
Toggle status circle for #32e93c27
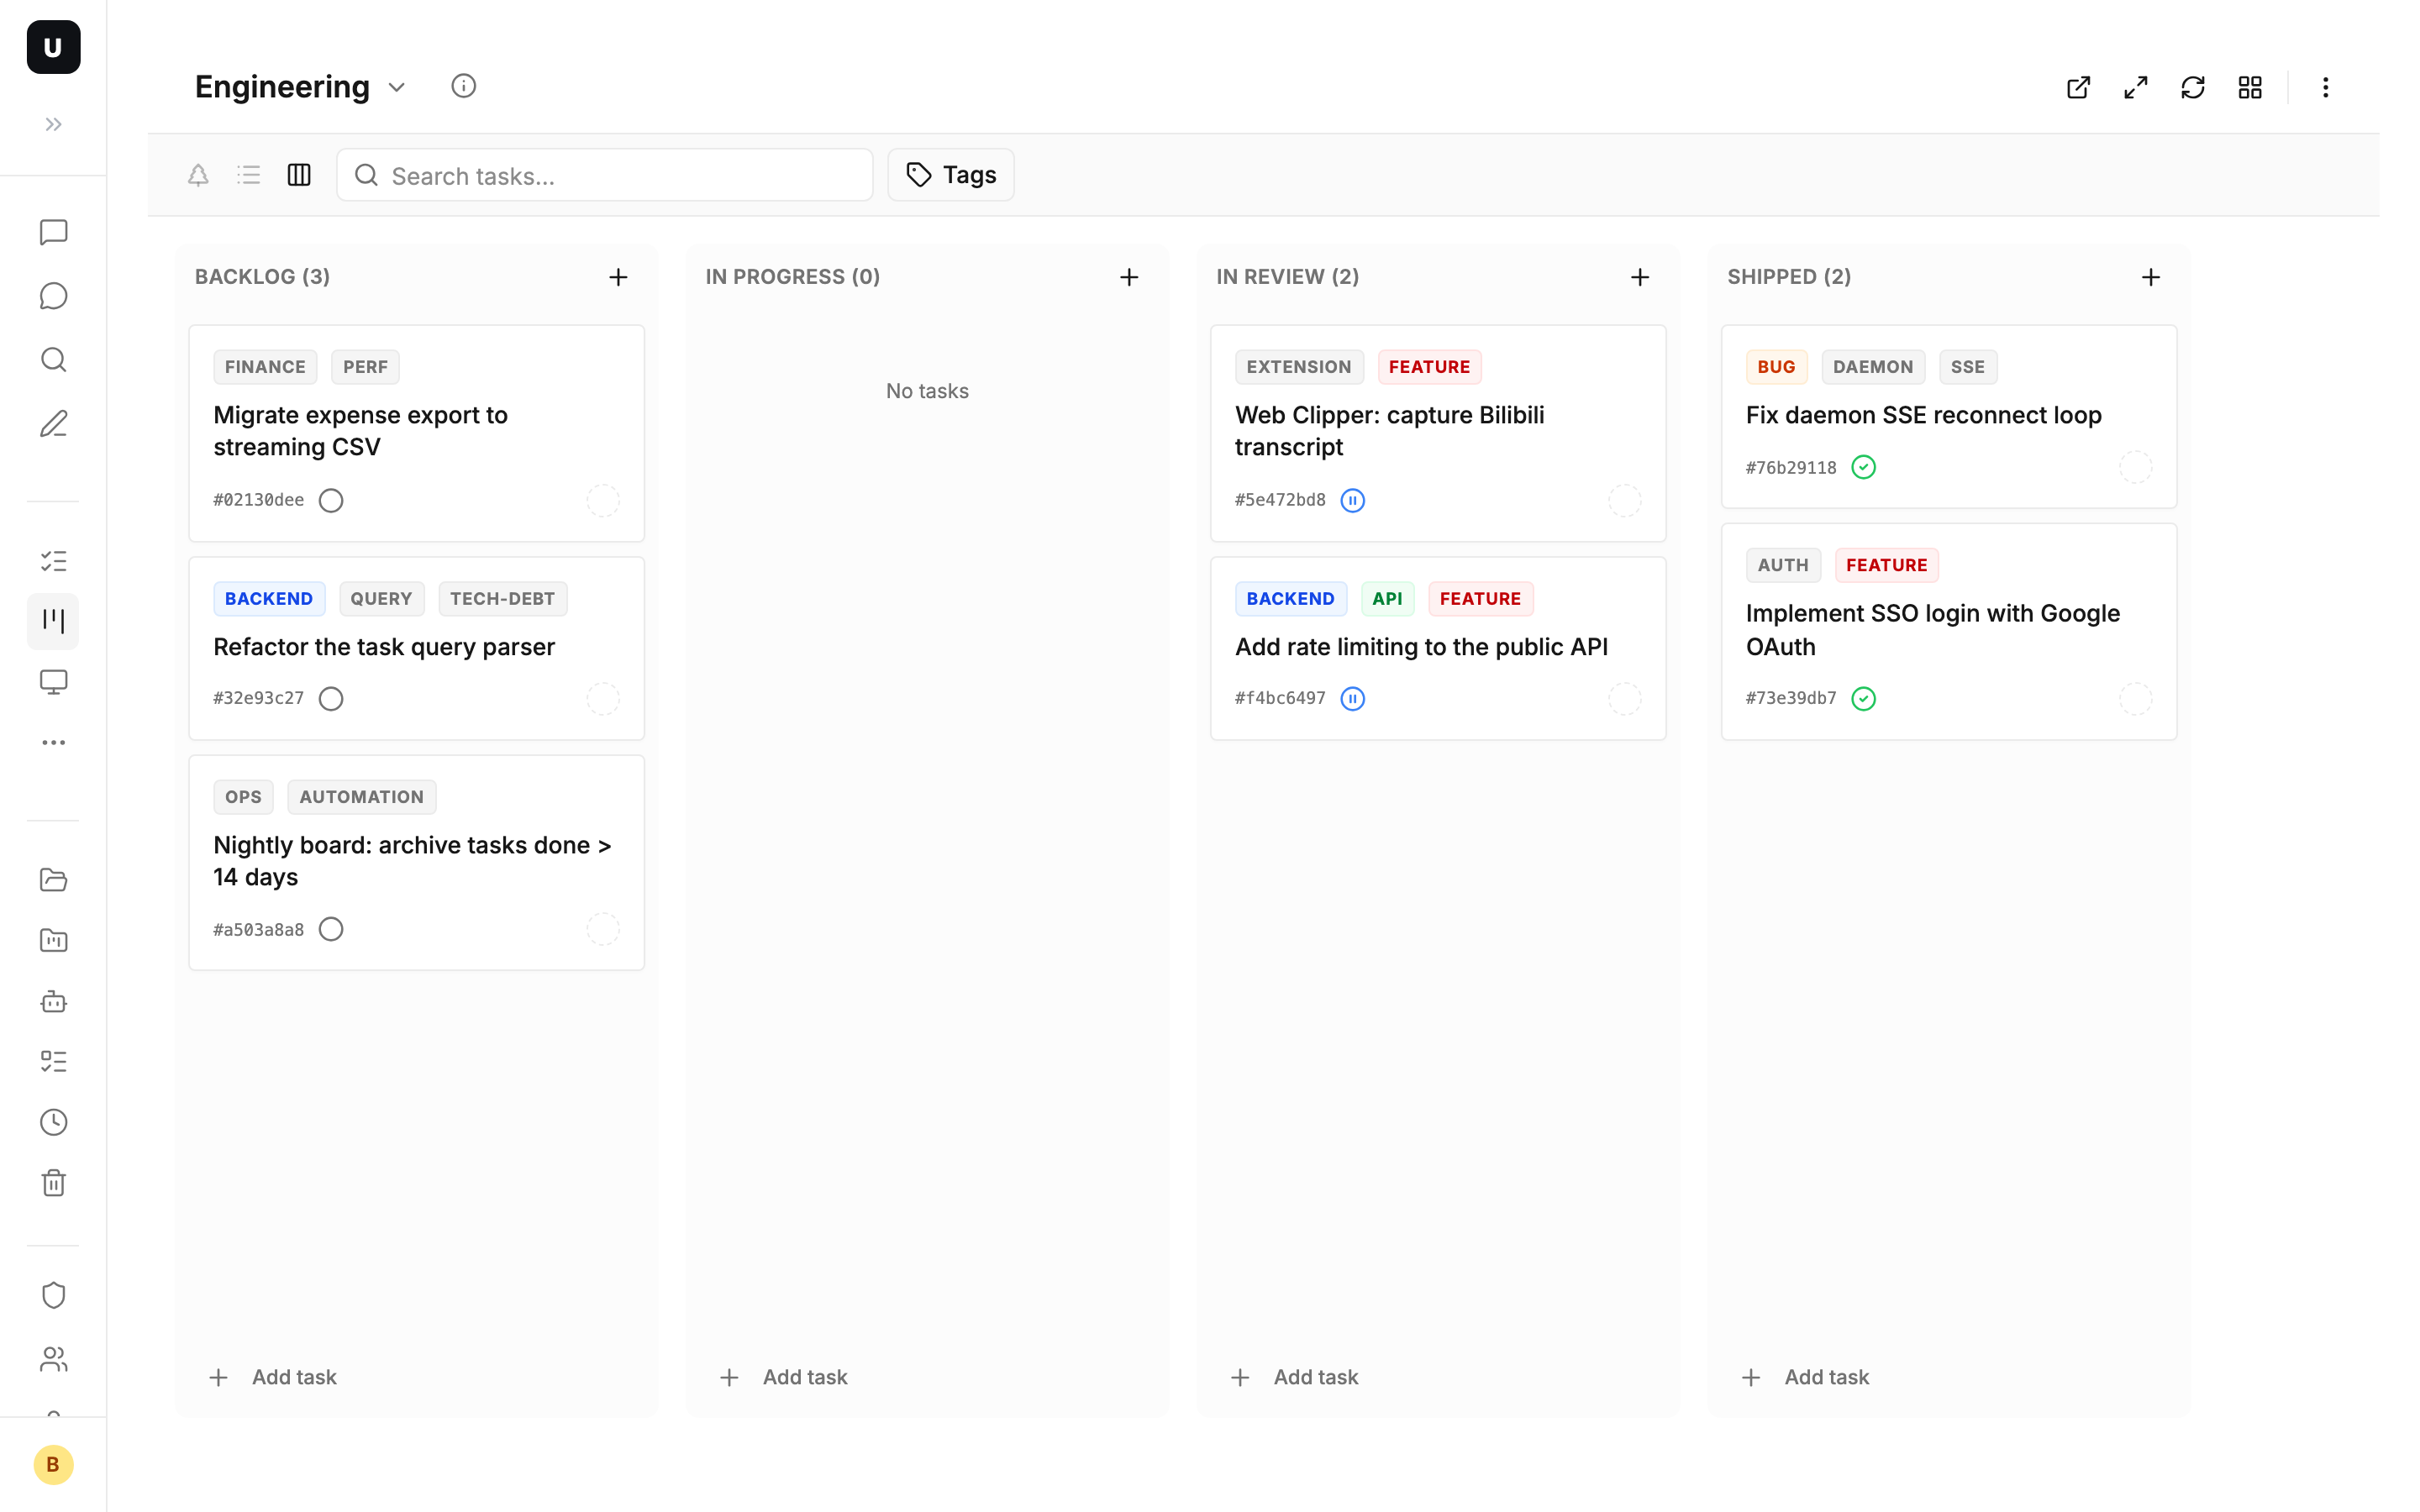pyautogui.click(x=331, y=698)
